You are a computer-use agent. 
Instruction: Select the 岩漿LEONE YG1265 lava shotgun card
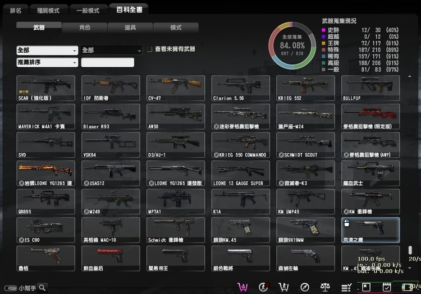[45, 173]
